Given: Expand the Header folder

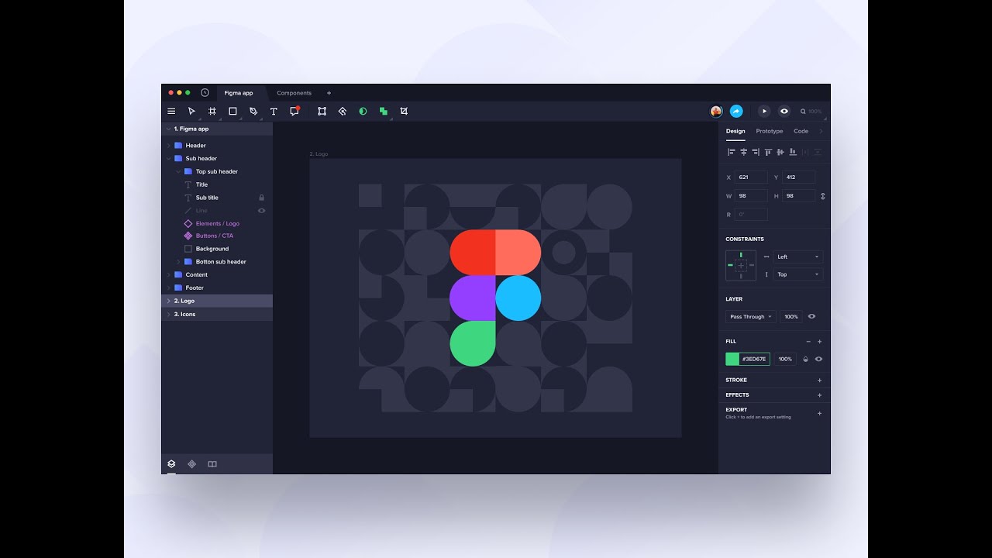Looking at the screenshot, I should click(168, 146).
